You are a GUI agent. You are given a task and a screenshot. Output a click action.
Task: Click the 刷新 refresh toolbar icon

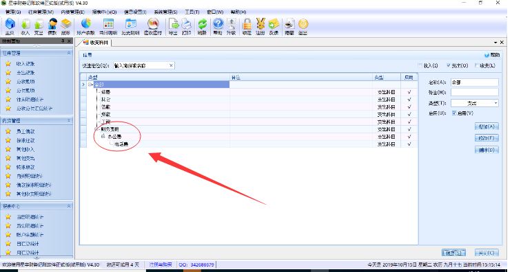[x=202, y=26]
